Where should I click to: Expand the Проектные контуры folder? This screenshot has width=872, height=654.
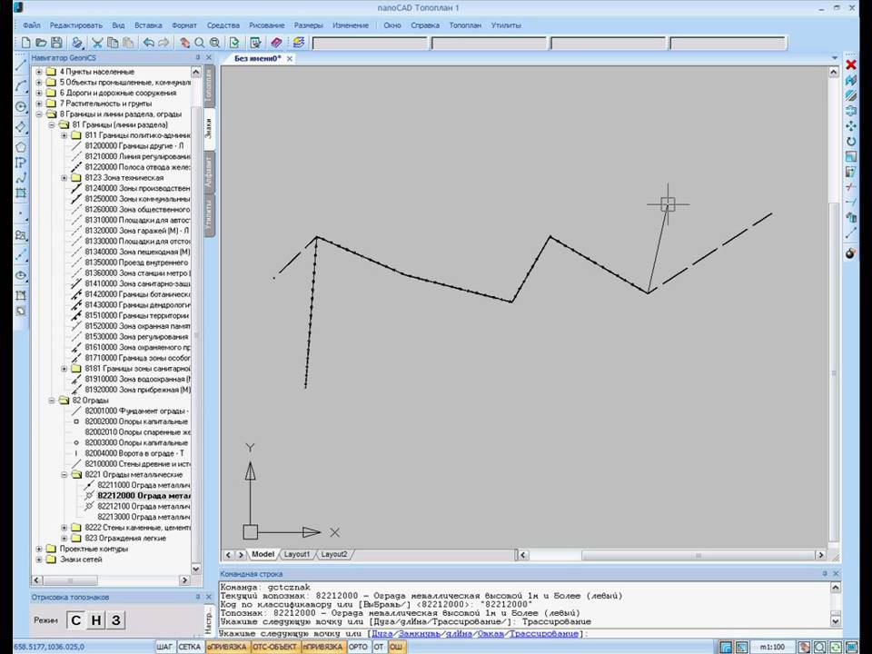pyautogui.click(x=39, y=549)
